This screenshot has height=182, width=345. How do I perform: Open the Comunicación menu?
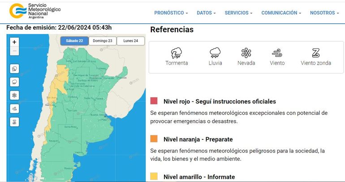[x=281, y=13]
